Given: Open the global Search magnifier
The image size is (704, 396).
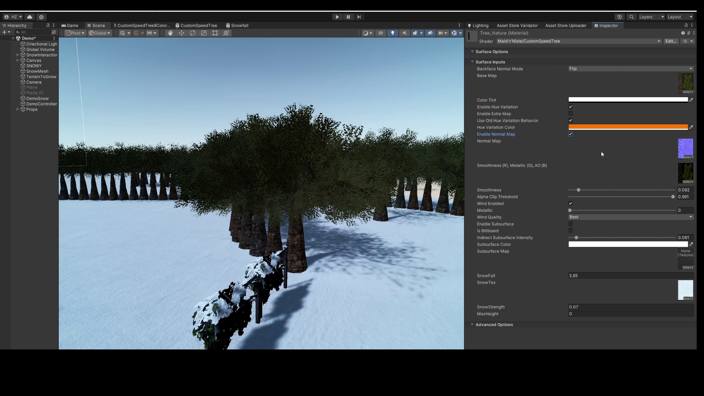Looking at the screenshot, I should [631, 17].
